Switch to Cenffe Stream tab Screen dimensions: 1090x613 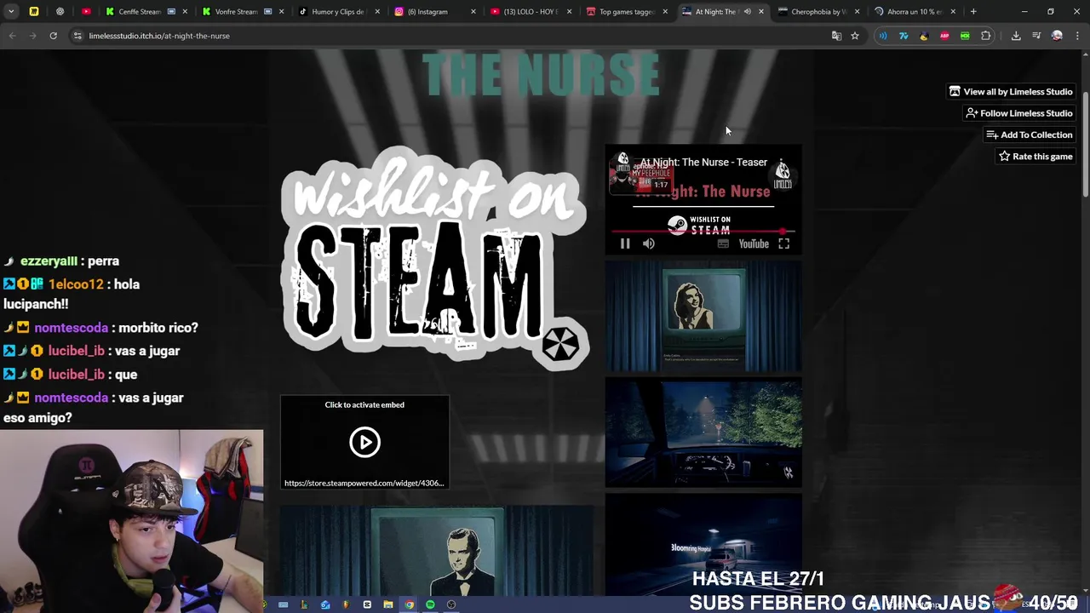coord(146,12)
